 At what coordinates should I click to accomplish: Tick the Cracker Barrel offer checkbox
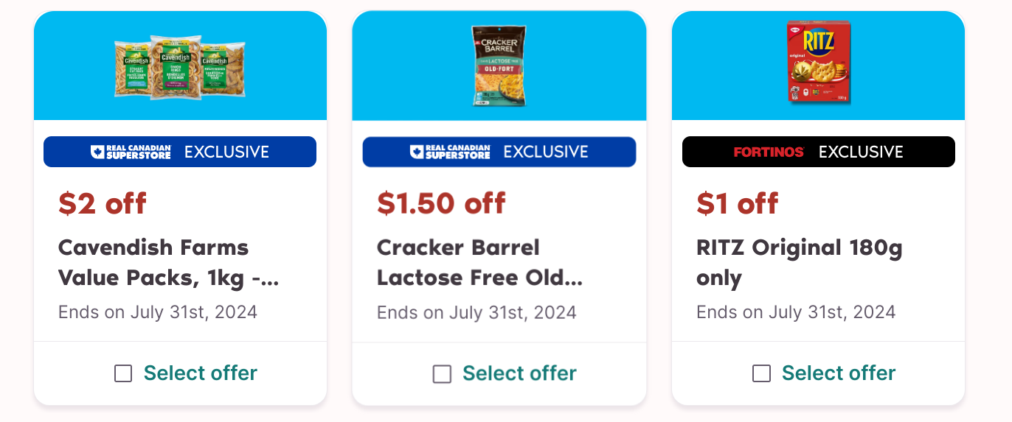pyautogui.click(x=442, y=373)
